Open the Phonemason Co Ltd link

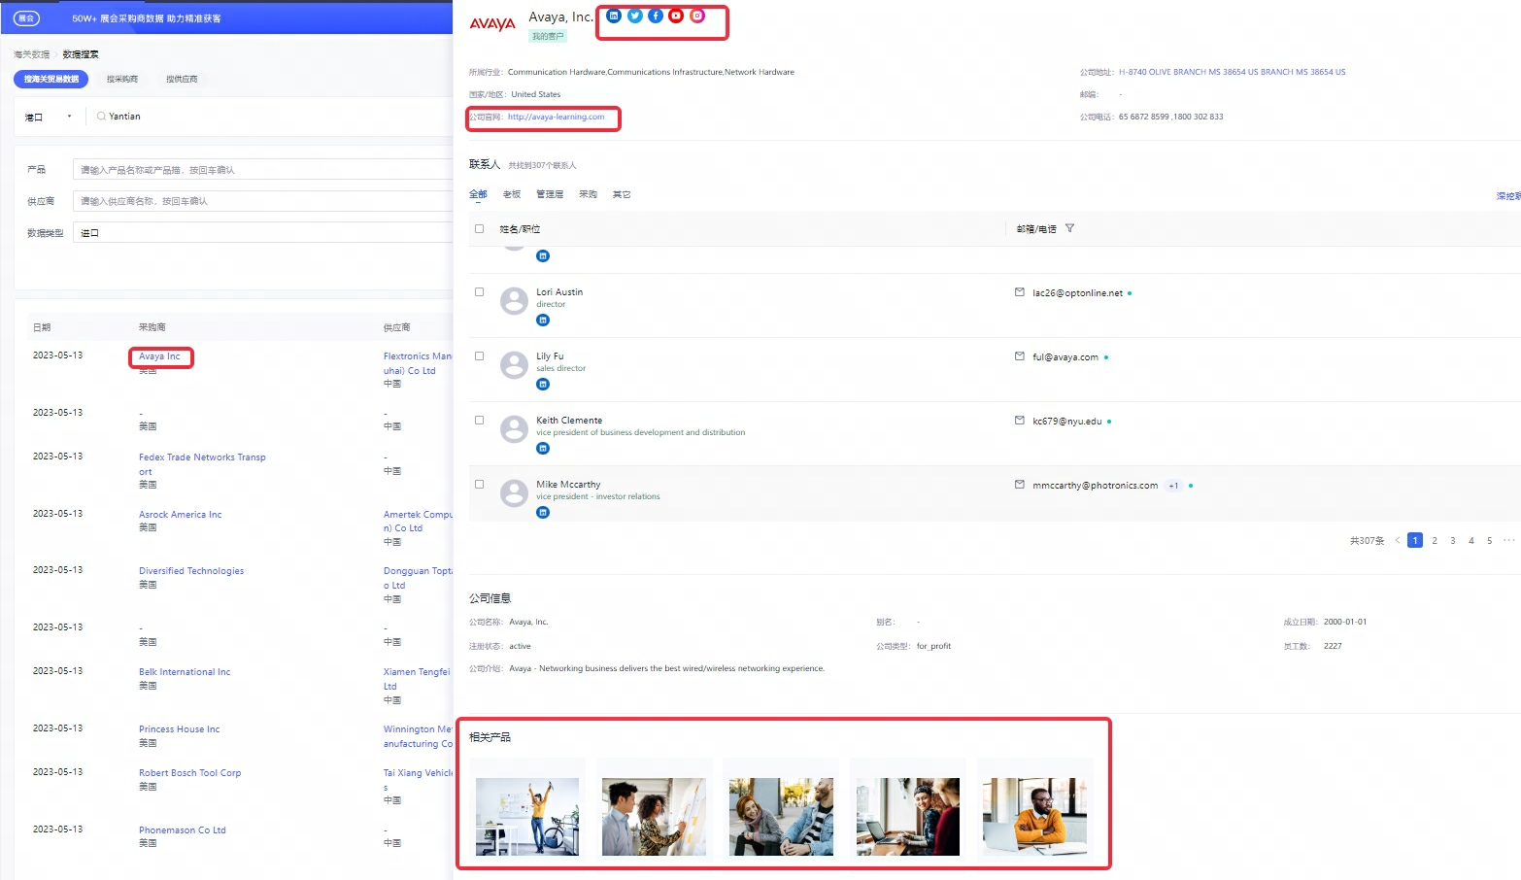[x=182, y=830]
